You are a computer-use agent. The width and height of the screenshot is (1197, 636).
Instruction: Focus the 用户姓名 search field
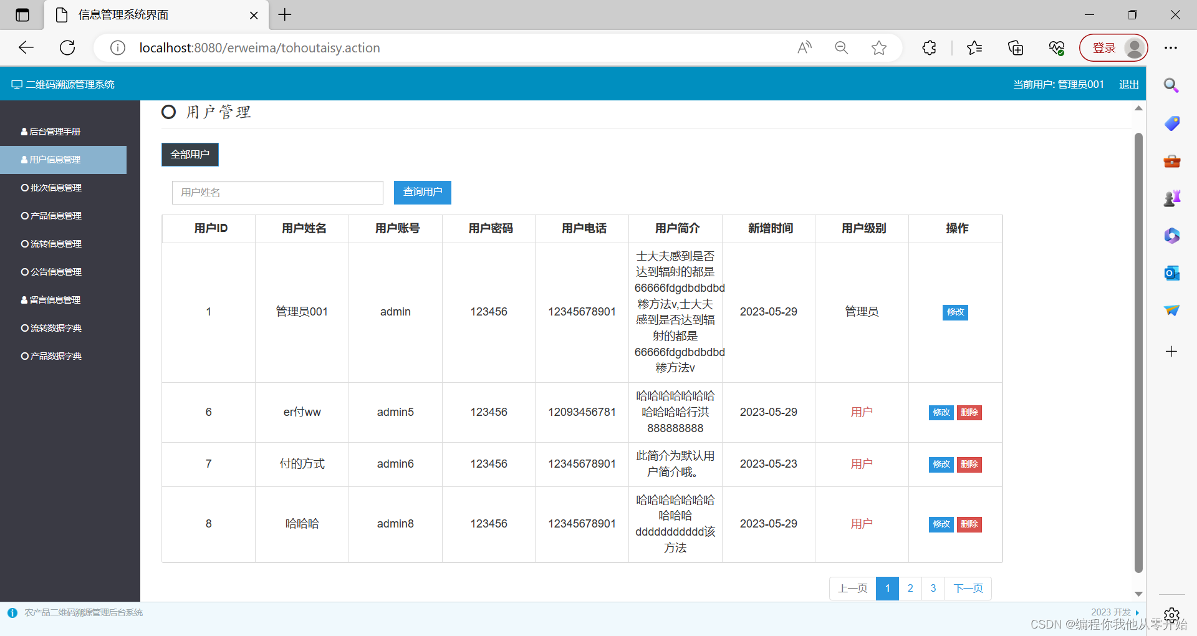coord(277,193)
